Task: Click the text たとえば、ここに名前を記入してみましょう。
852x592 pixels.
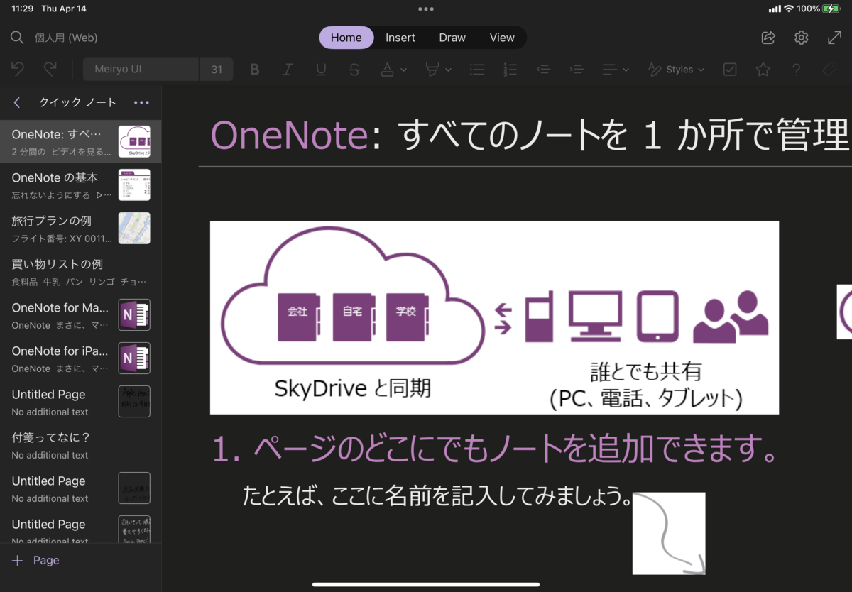Action: pos(437,495)
